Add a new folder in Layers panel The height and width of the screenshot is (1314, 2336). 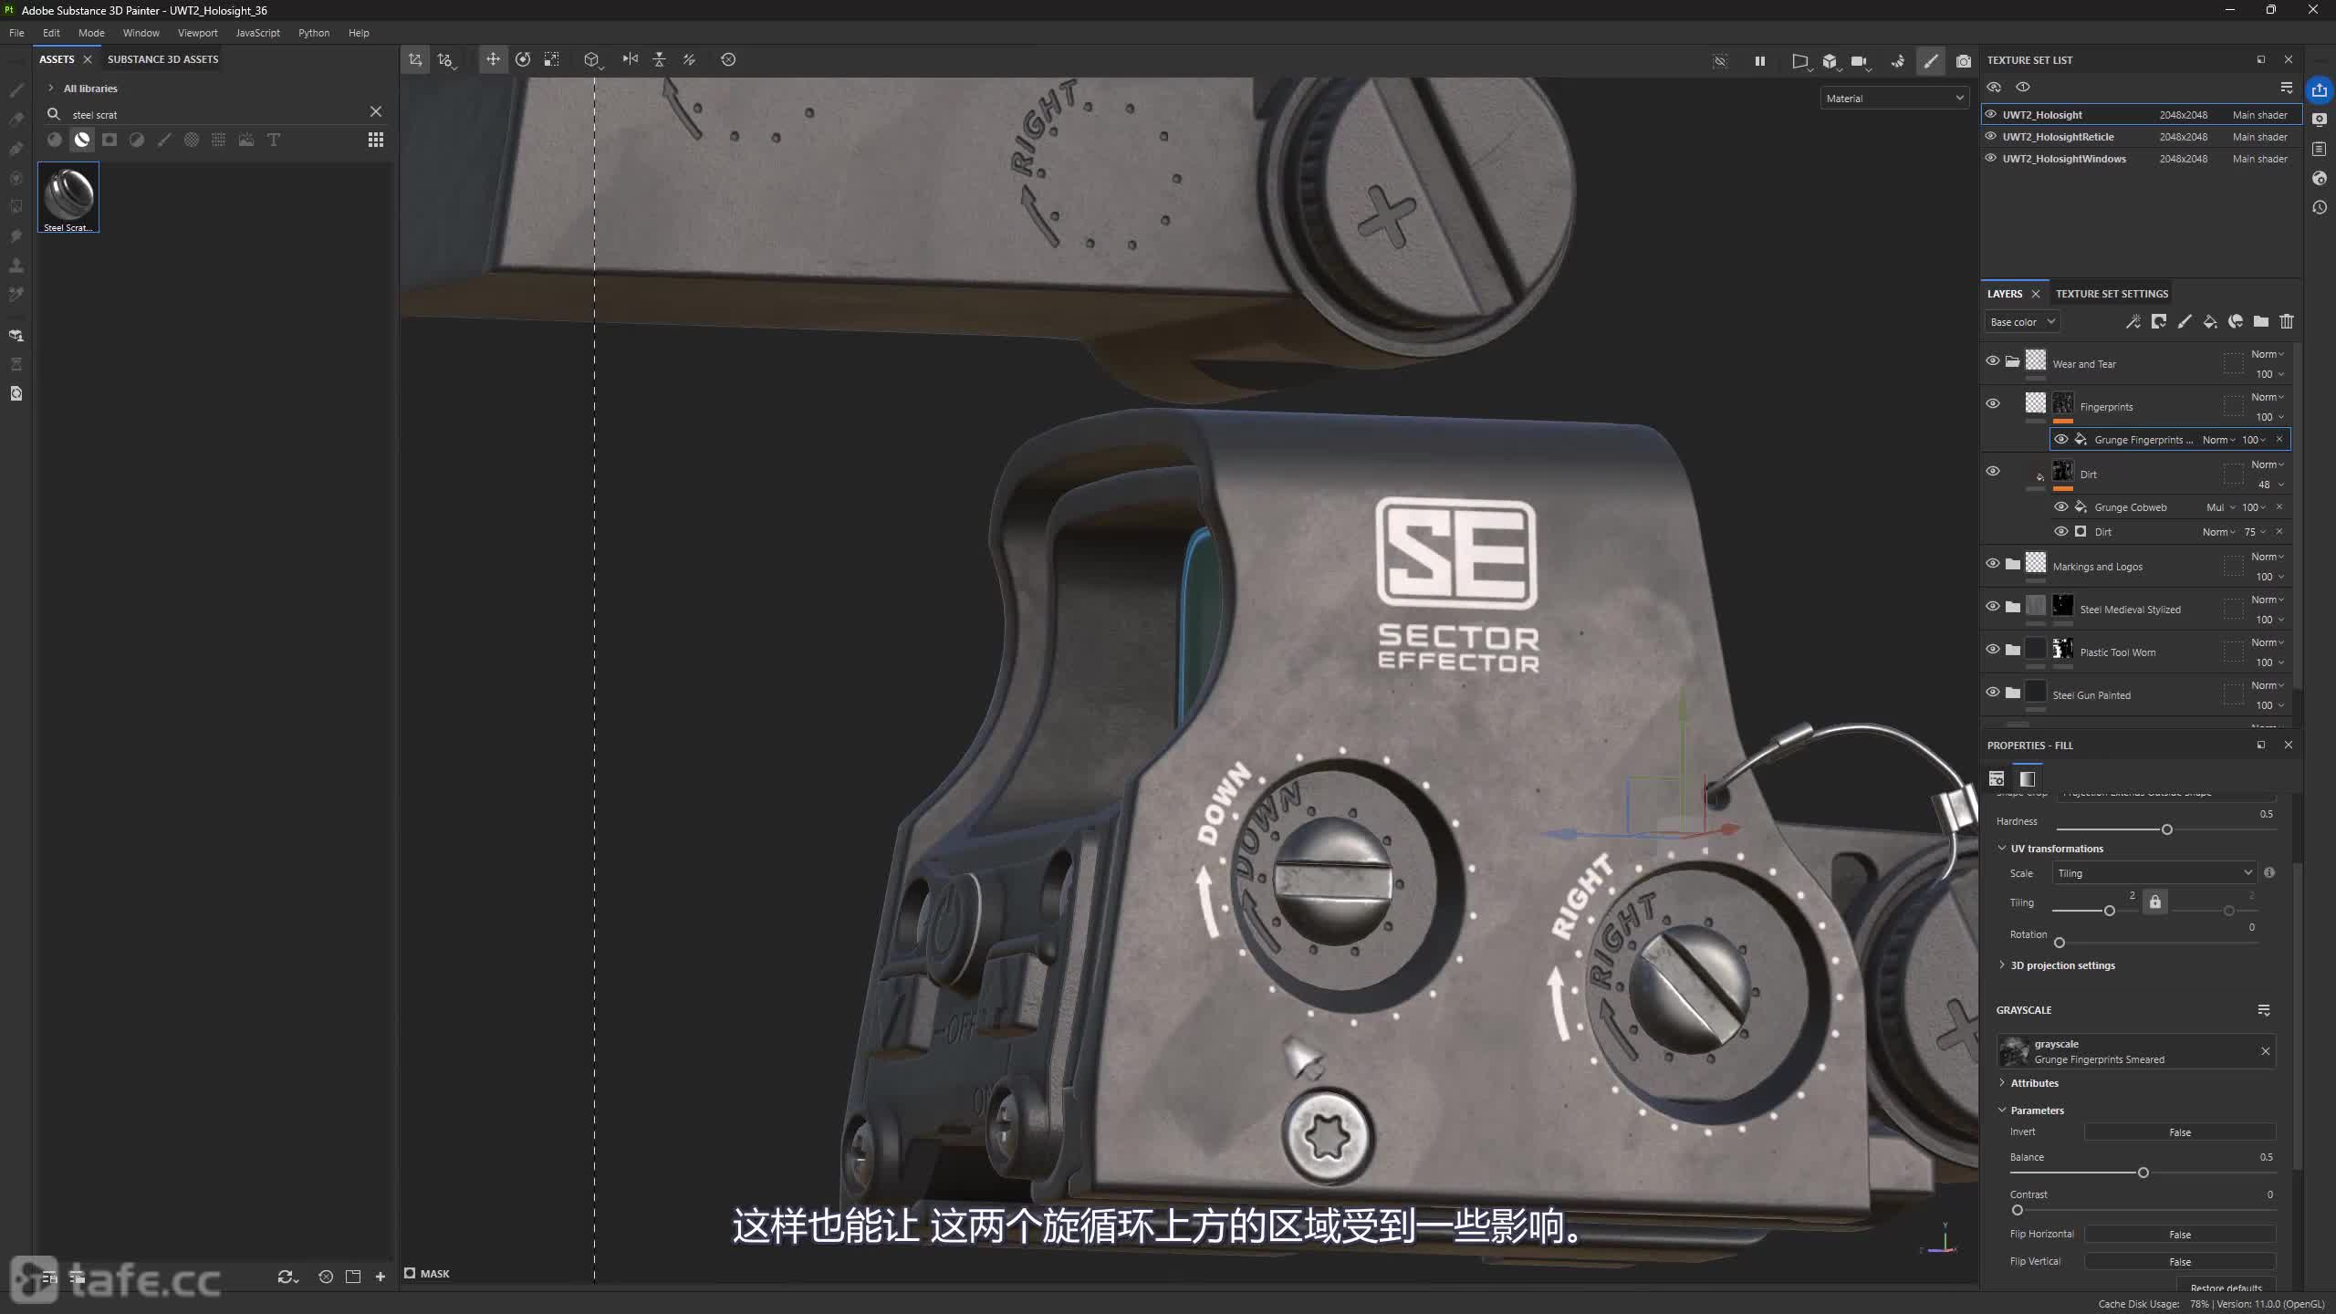2261,321
